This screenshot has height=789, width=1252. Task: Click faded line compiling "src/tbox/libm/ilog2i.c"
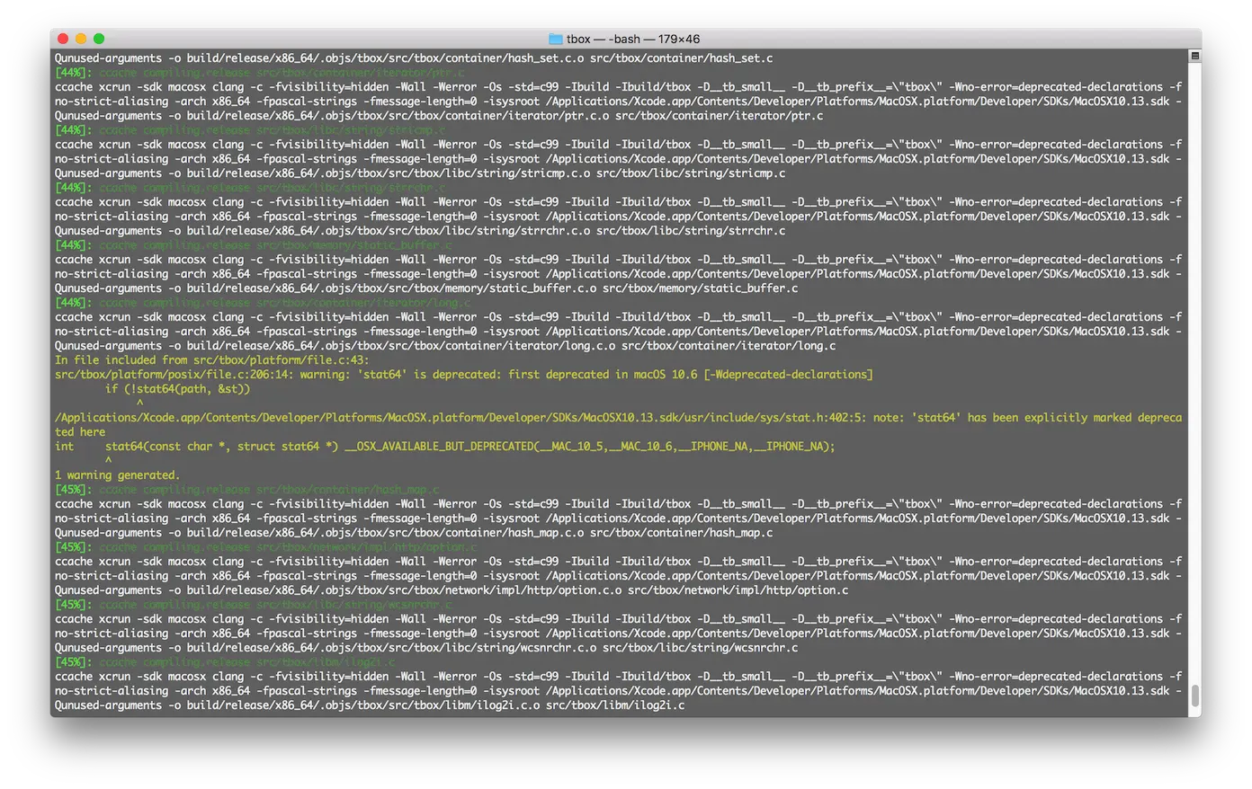tap(246, 662)
